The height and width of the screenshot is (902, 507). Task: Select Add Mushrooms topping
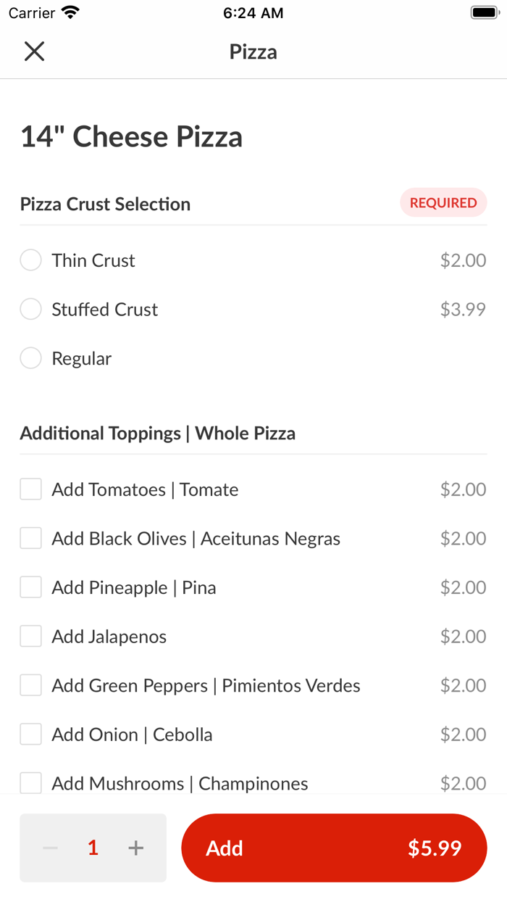coord(30,782)
